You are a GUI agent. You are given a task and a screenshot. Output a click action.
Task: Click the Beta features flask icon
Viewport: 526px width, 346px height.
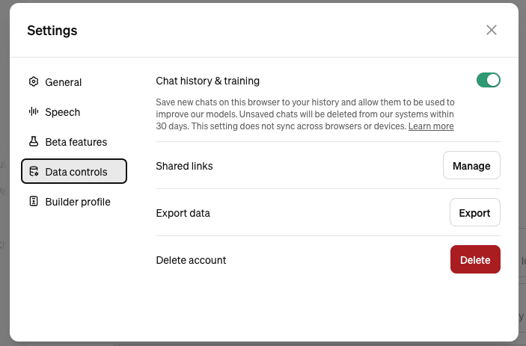point(34,141)
